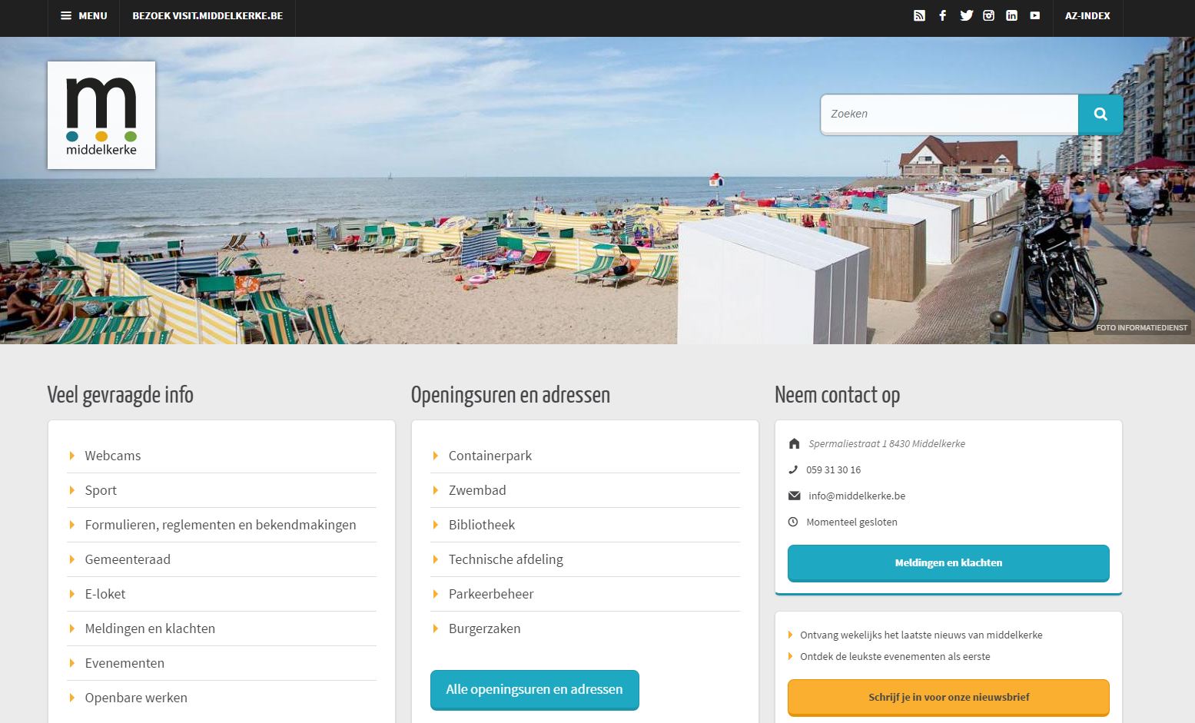Click the Openingsuren en adressen heading
This screenshot has width=1195, height=723.
point(510,395)
